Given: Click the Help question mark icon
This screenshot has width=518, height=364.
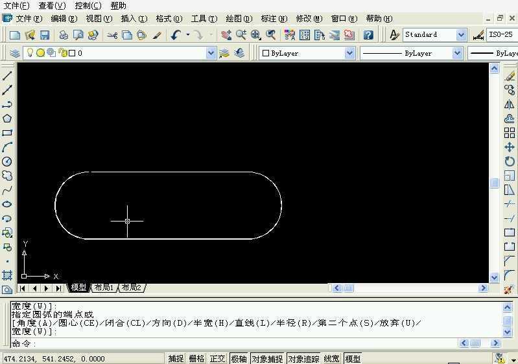Looking at the screenshot, I should [x=368, y=35].
